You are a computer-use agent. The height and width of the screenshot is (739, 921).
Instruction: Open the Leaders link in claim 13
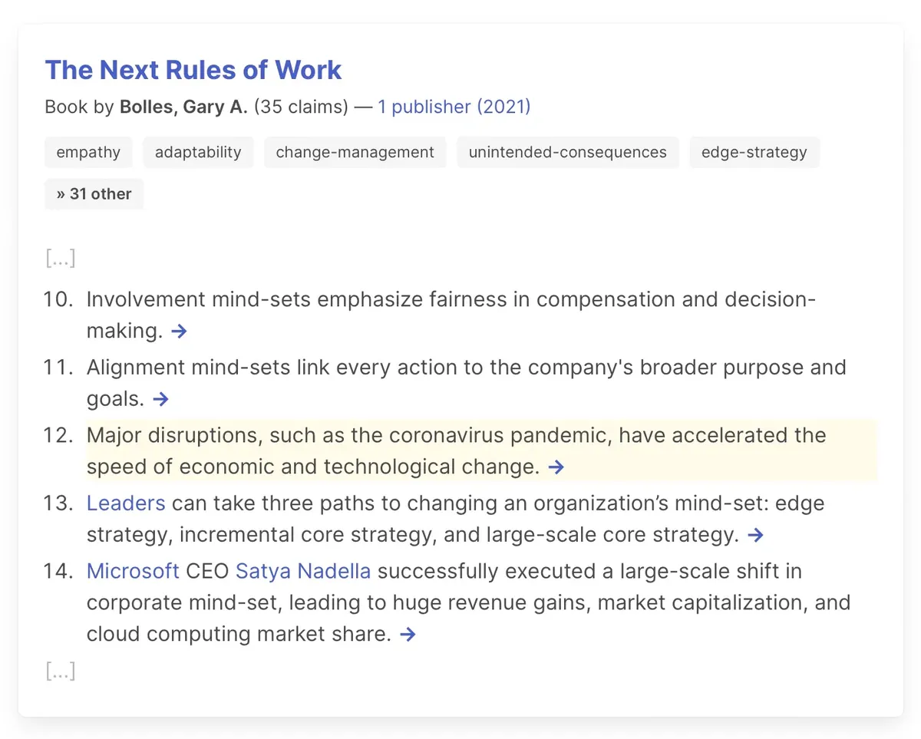click(126, 503)
